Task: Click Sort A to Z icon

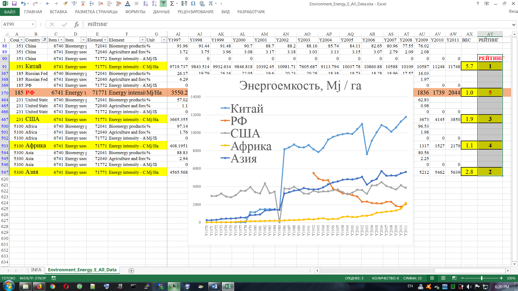Action: [x=145, y=4]
